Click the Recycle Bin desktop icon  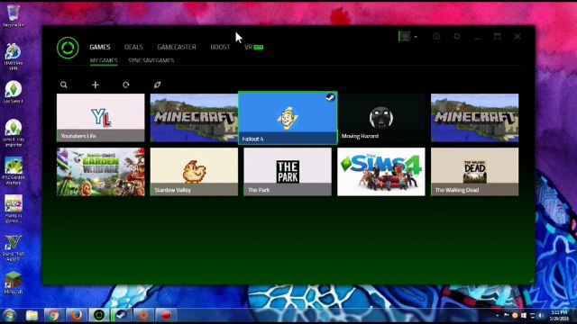pos(14,16)
